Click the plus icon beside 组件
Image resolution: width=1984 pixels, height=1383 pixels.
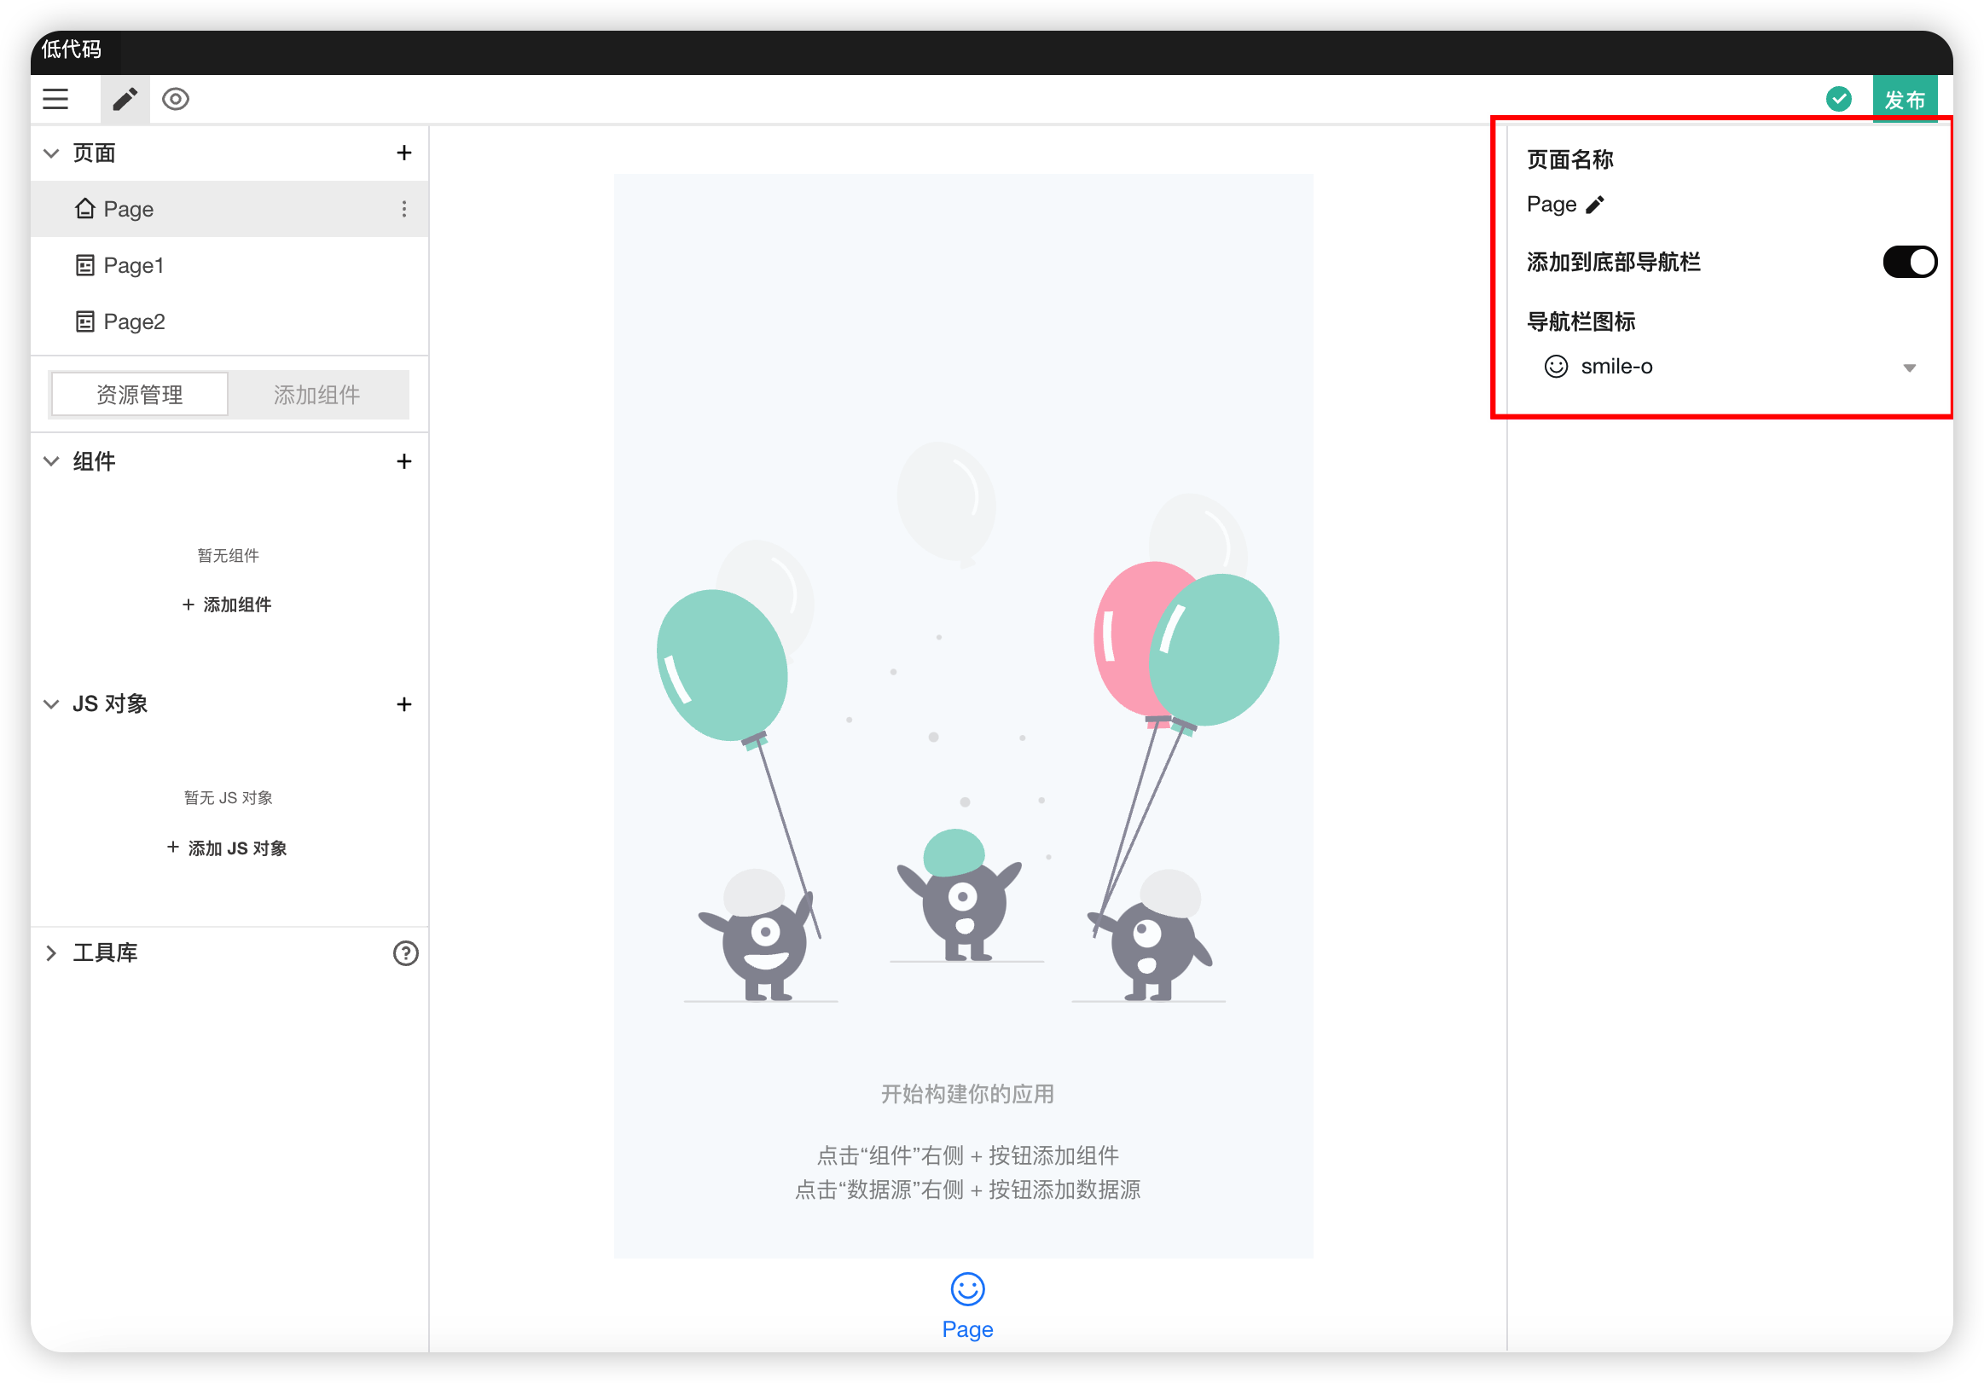(x=403, y=461)
